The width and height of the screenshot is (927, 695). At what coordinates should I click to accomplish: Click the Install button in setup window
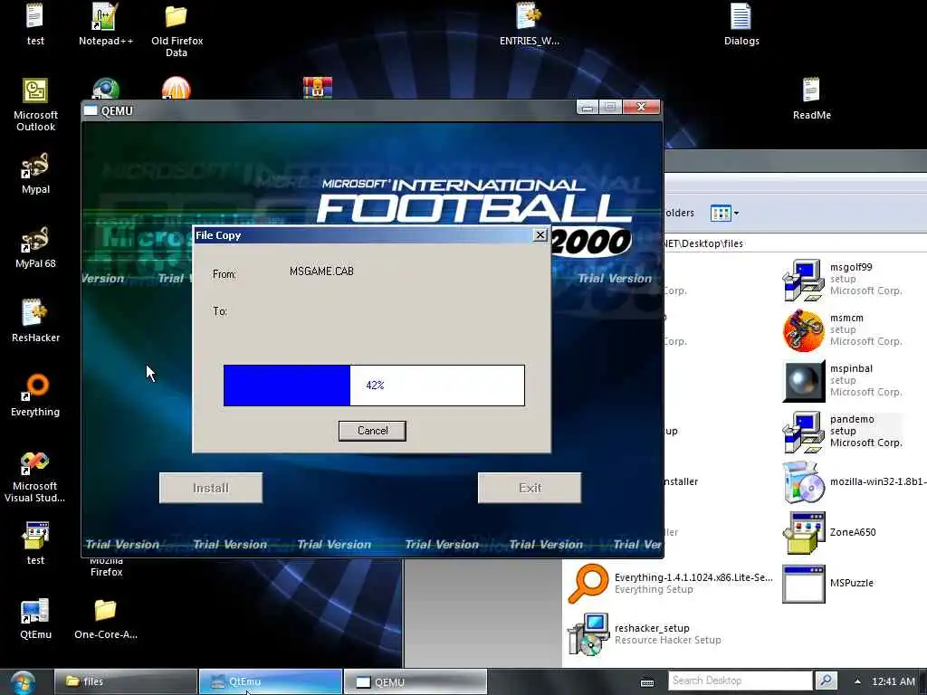210,488
